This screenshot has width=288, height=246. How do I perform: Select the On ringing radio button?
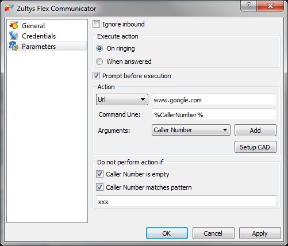point(99,48)
